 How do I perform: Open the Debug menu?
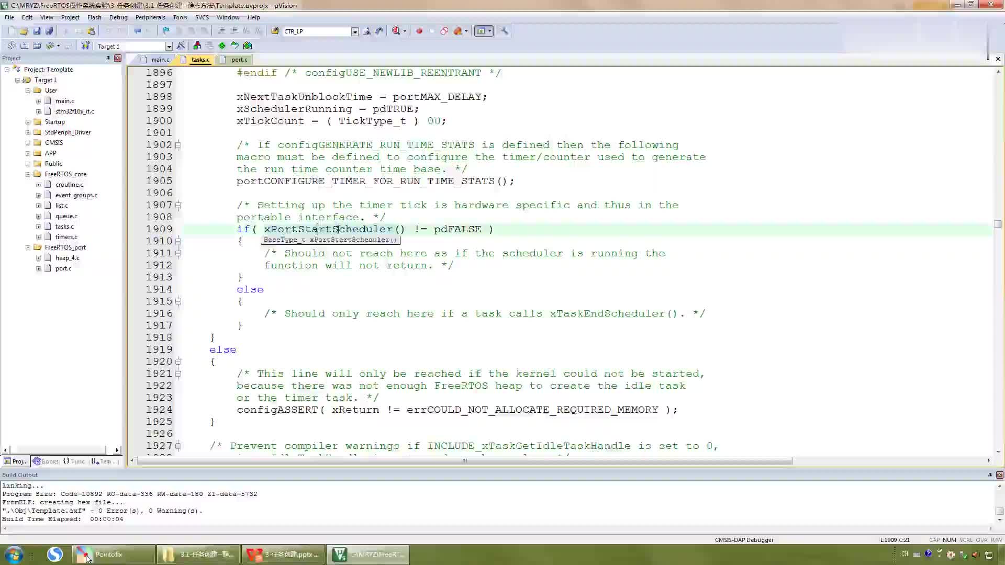[118, 17]
